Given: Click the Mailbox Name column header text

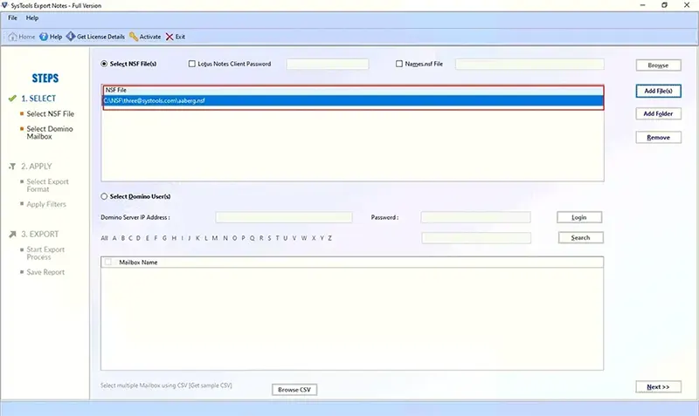Looking at the screenshot, I should click(x=138, y=263).
